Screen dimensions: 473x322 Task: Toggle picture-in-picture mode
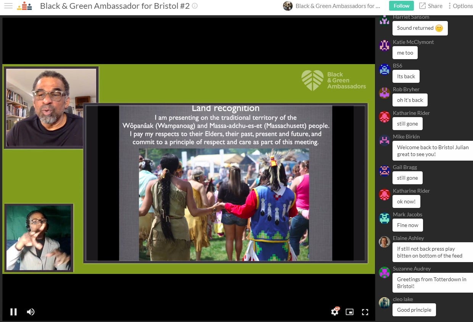tap(349, 312)
